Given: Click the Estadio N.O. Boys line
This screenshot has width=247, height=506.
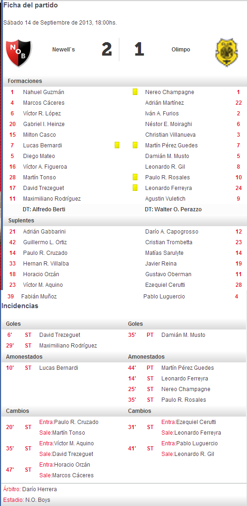Looking at the screenshot, I should click(x=27, y=500).
